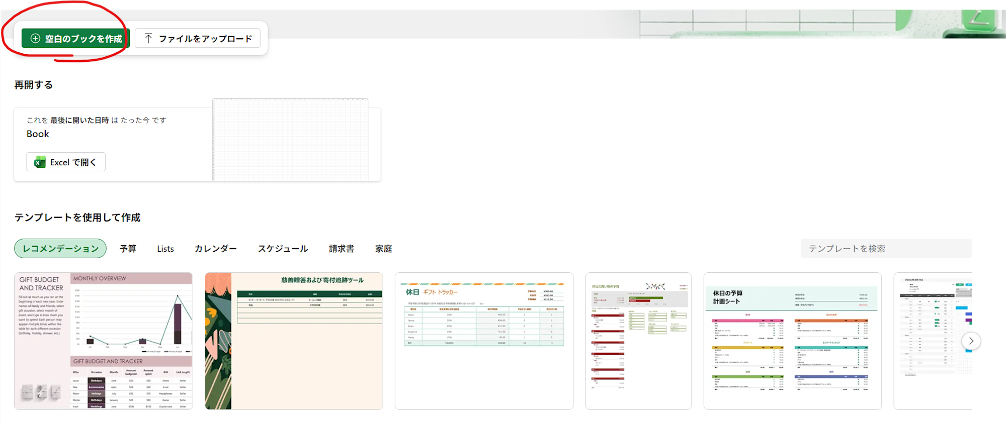Switch to the Lists tab
Viewport: 1006px width, 425px height.
click(x=165, y=249)
